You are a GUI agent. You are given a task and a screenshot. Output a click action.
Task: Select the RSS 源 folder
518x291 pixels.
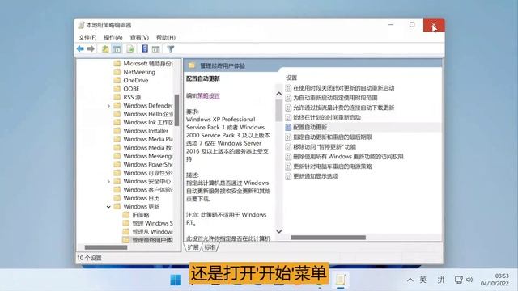pyautogui.click(x=132, y=97)
